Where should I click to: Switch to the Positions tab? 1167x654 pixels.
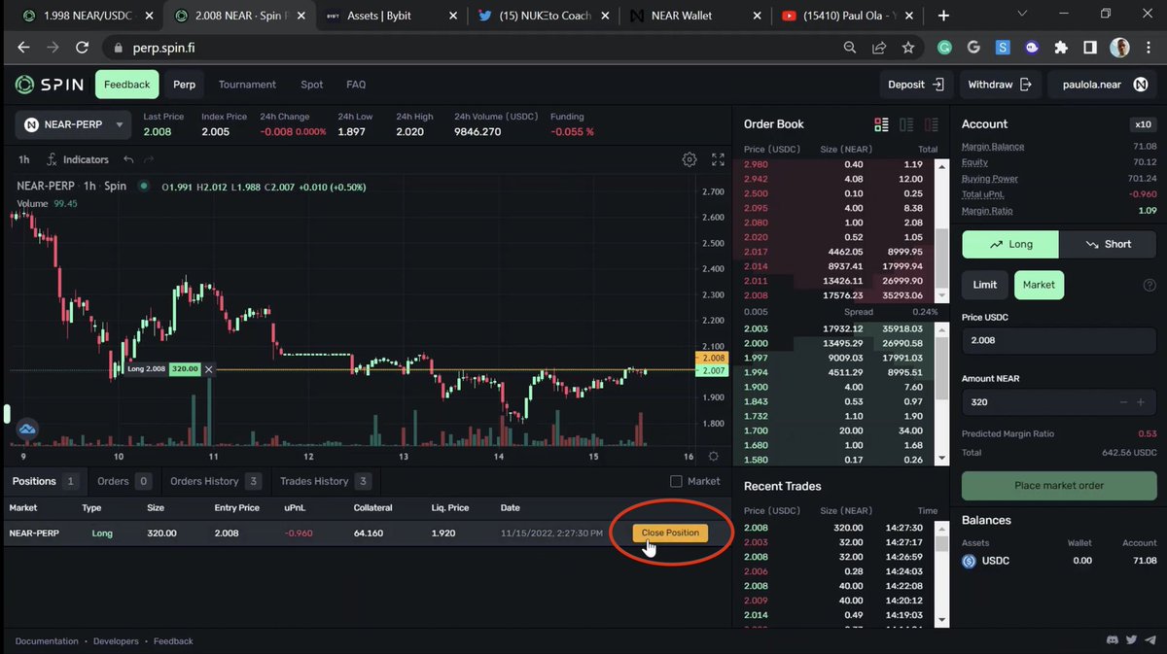(44, 481)
